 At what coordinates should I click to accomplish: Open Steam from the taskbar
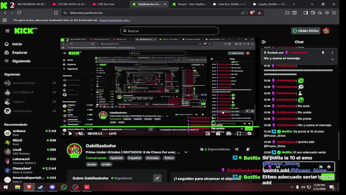pyautogui.click(x=41, y=187)
